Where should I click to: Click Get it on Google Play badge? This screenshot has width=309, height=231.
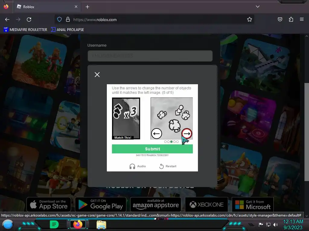(x=100, y=204)
